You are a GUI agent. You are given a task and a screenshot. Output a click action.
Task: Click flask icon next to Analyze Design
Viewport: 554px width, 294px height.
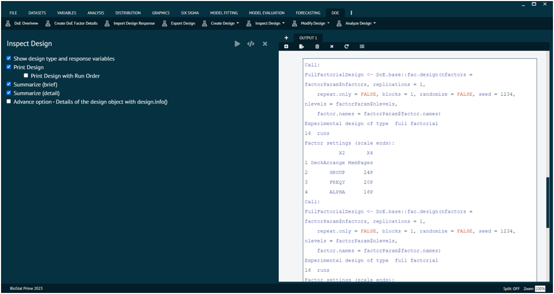pyautogui.click(x=339, y=23)
